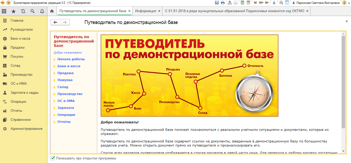The width and height of the screenshot is (351, 163).
Task: Click the search magnifier icon
Action: point(32,11)
